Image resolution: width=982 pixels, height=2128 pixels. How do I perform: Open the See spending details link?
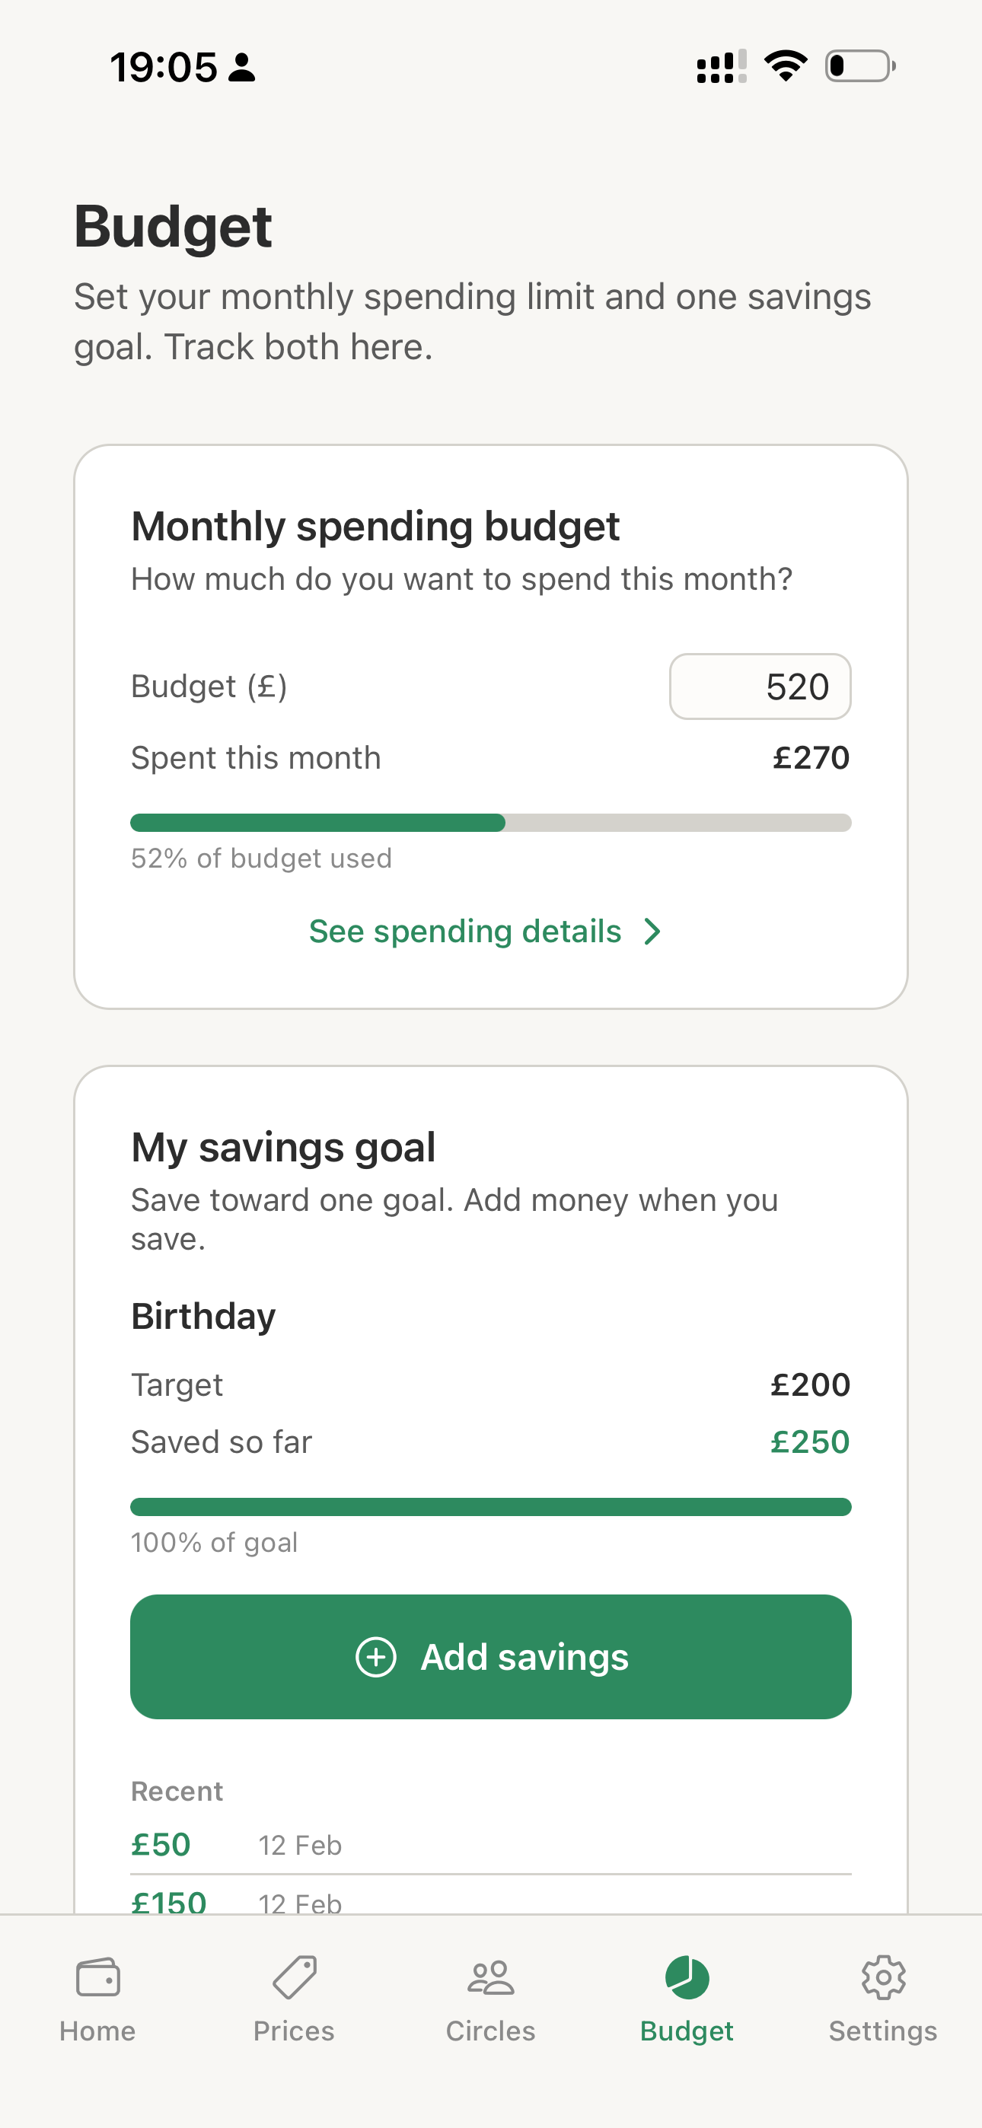465,932
